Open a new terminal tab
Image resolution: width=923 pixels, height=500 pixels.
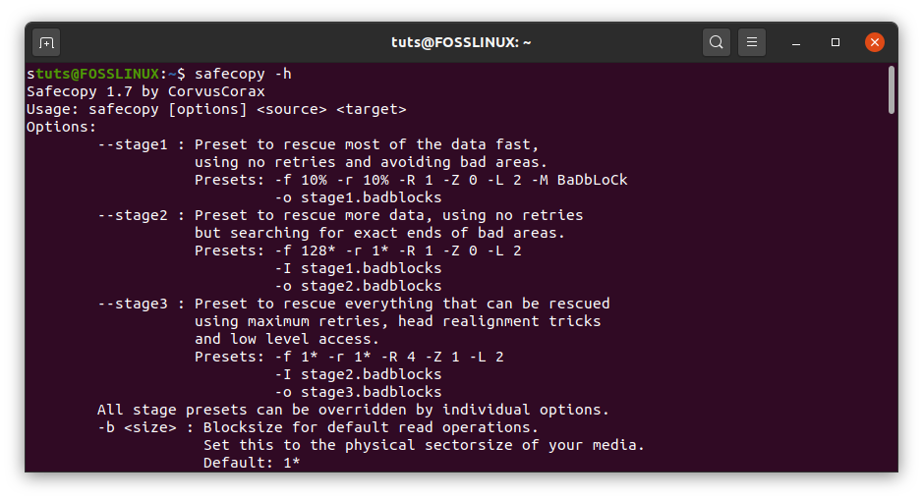46,42
